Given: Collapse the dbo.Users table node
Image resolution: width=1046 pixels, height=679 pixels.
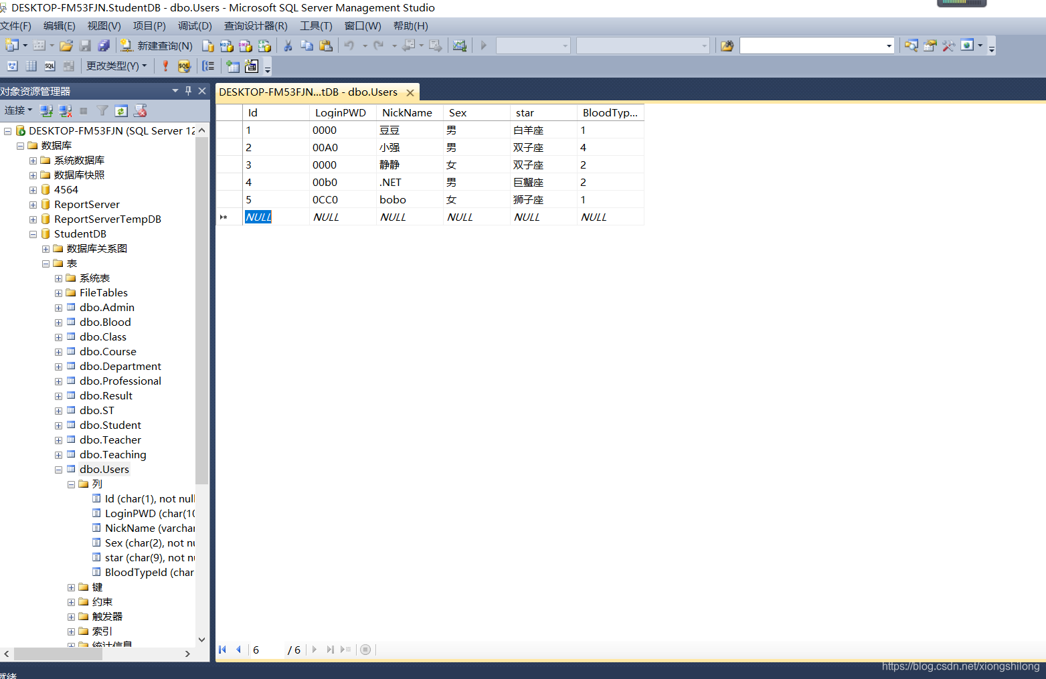Looking at the screenshot, I should coord(59,470).
